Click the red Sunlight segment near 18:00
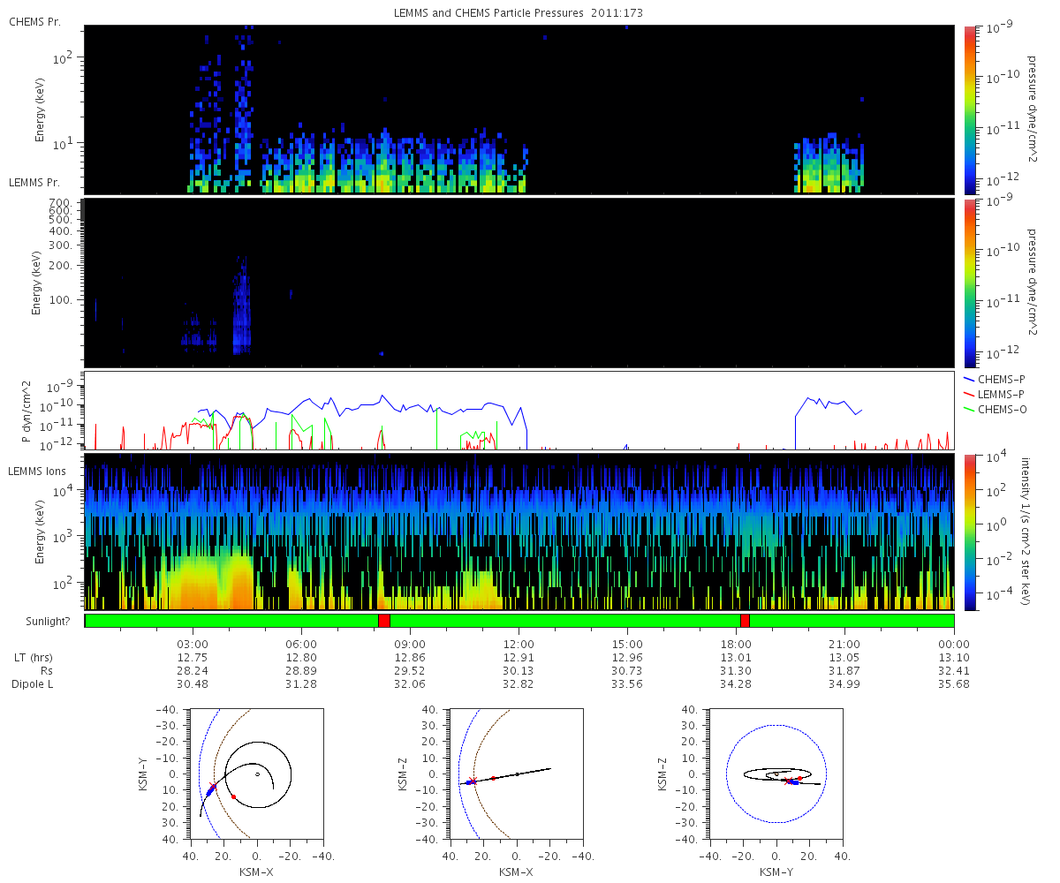 (x=745, y=621)
